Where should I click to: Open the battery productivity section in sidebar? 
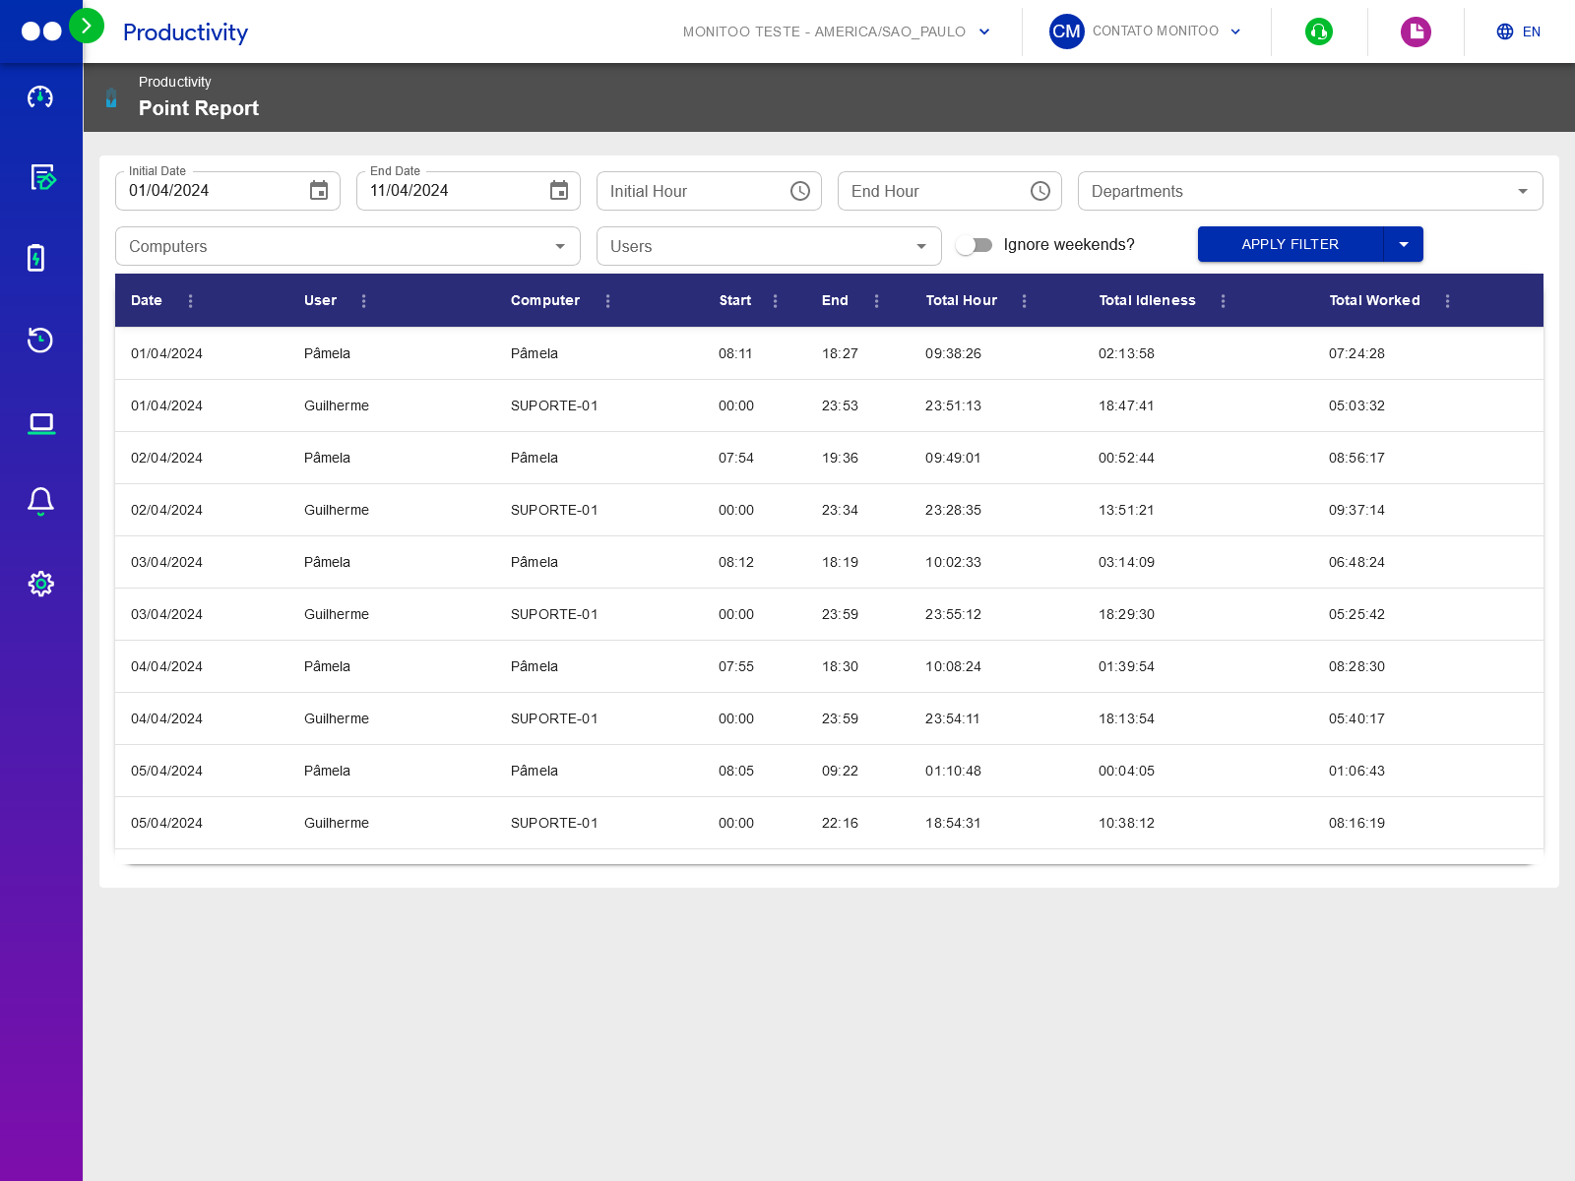(40, 259)
